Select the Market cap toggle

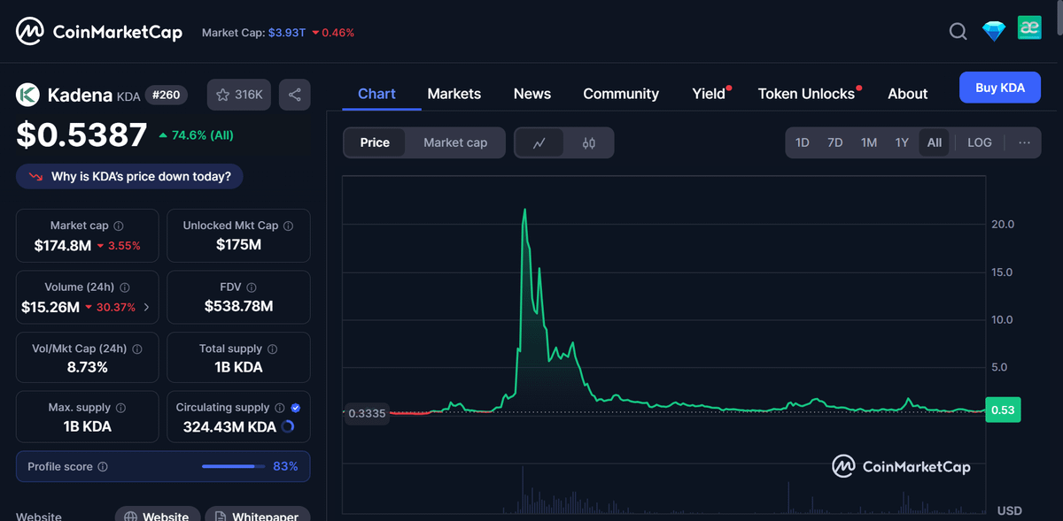point(455,142)
